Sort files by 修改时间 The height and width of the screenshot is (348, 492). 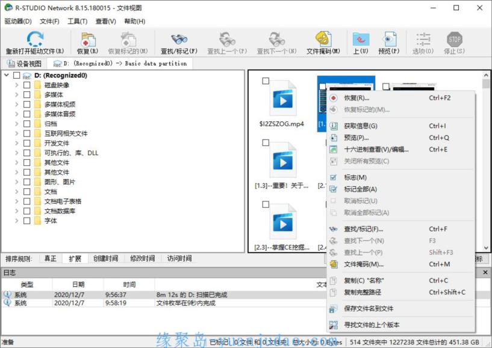tap(143, 258)
